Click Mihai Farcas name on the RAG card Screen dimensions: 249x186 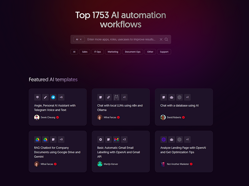click(47, 164)
